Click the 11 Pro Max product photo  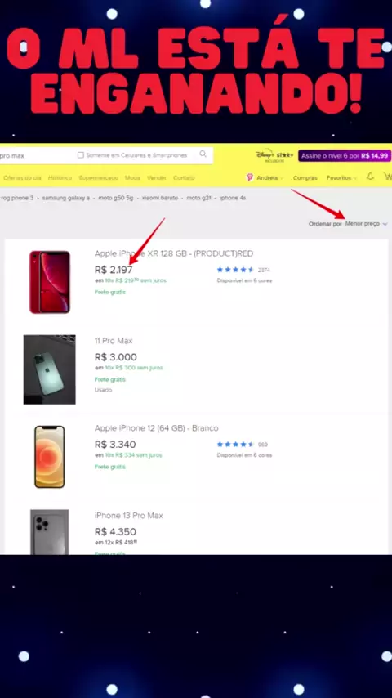49,369
